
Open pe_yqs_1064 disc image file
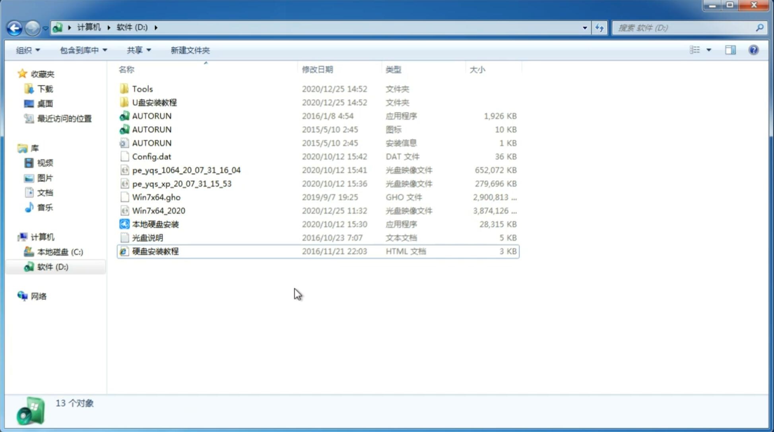click(186, 170)
